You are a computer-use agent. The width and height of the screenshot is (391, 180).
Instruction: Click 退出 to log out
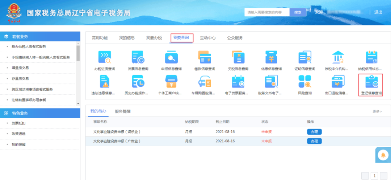coord(378,12)
